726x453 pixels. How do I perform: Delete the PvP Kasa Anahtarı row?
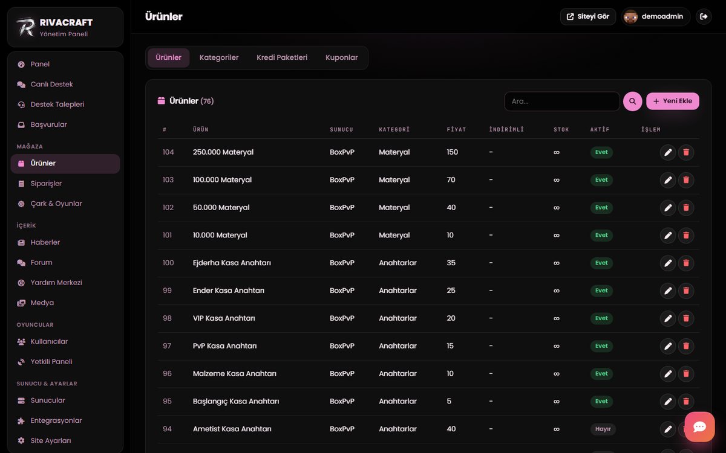click(686, 346)
